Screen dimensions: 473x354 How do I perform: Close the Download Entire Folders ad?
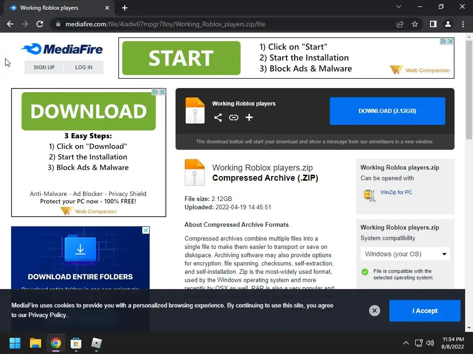tap(146, 230)
